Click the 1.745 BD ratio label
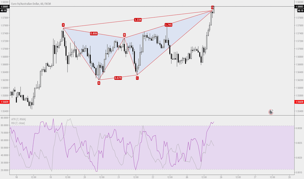 169,25
